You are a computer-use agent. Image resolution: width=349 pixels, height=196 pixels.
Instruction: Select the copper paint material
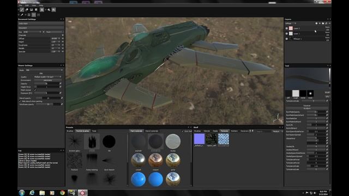click(x=155, y=160)
